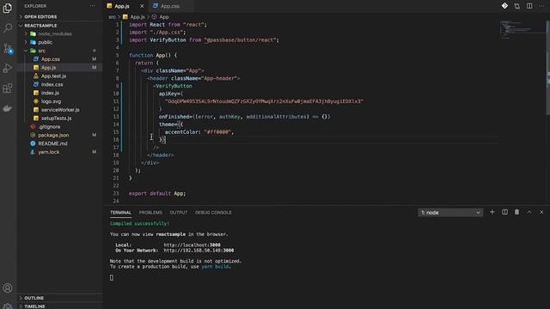Open index.css in the file tree
Screen dimensions: 550x309
pyautogui.click(x=59, y=84)
